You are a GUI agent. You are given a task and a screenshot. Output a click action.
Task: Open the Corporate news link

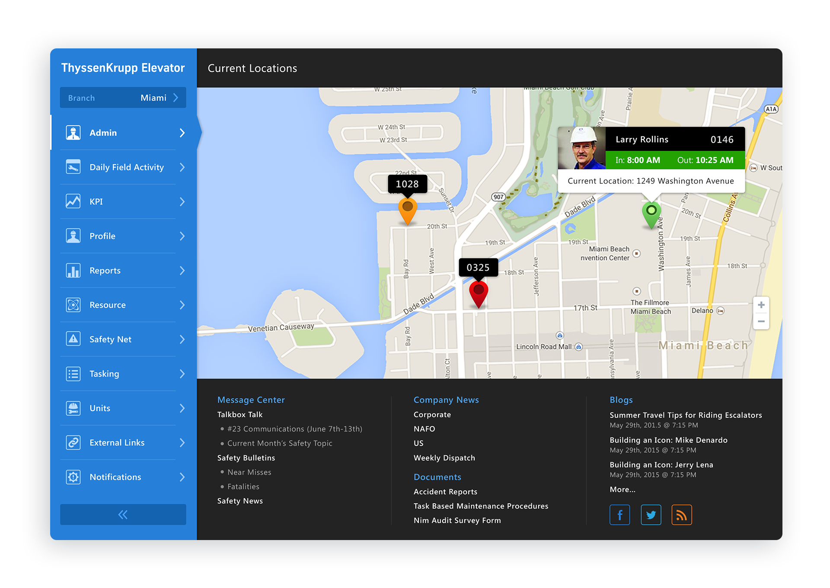coord(432,414)
